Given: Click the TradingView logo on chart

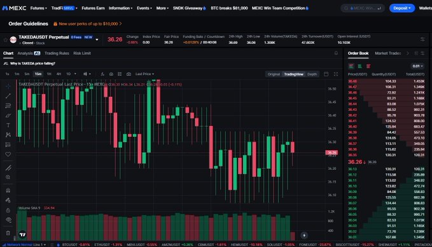Looking at the screenshot, I should pyautogui.click(x=23, y=235).
